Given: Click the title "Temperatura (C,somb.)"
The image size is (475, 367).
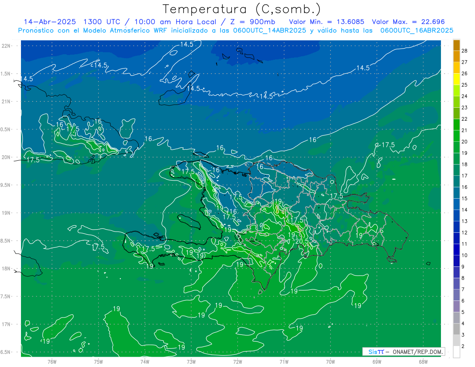Looking at the screenshot, I should (241, 9).
